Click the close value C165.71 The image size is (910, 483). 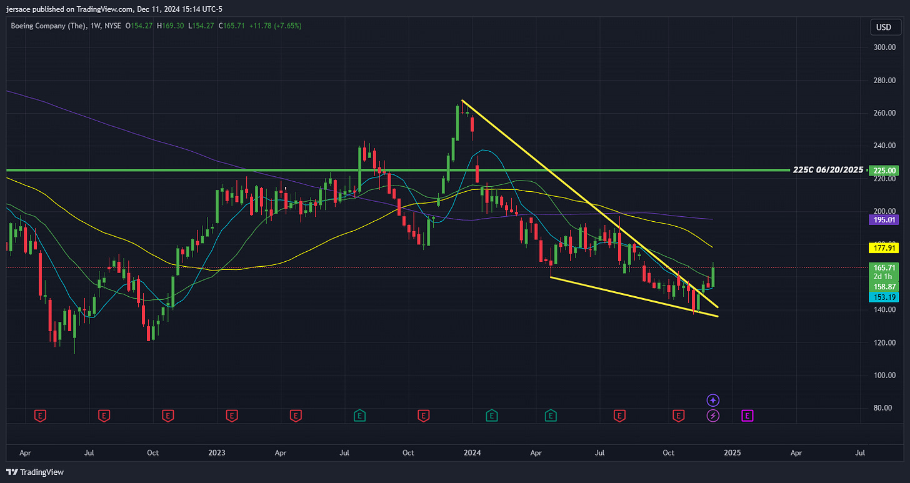pos(231,26)
